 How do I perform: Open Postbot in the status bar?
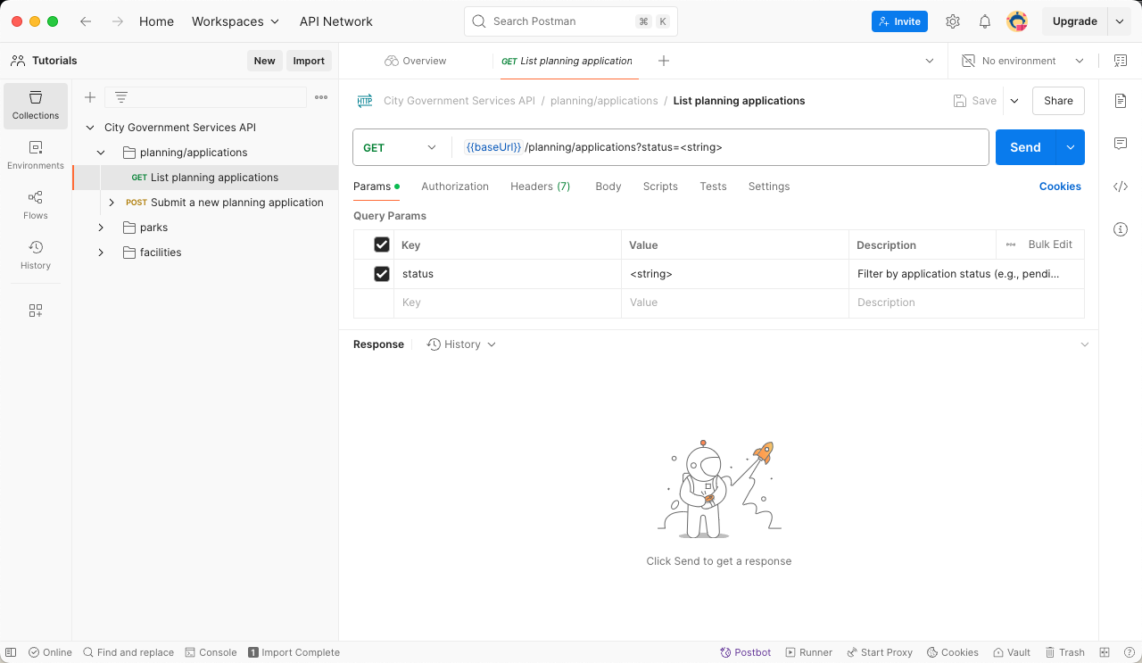pos(746,652)
